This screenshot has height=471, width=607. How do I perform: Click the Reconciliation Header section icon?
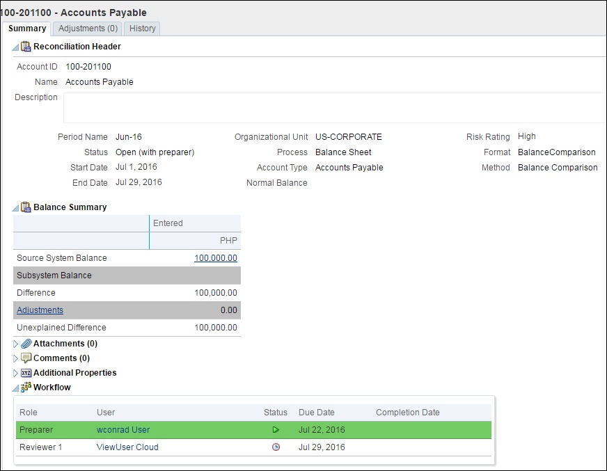tap(26, 47)
